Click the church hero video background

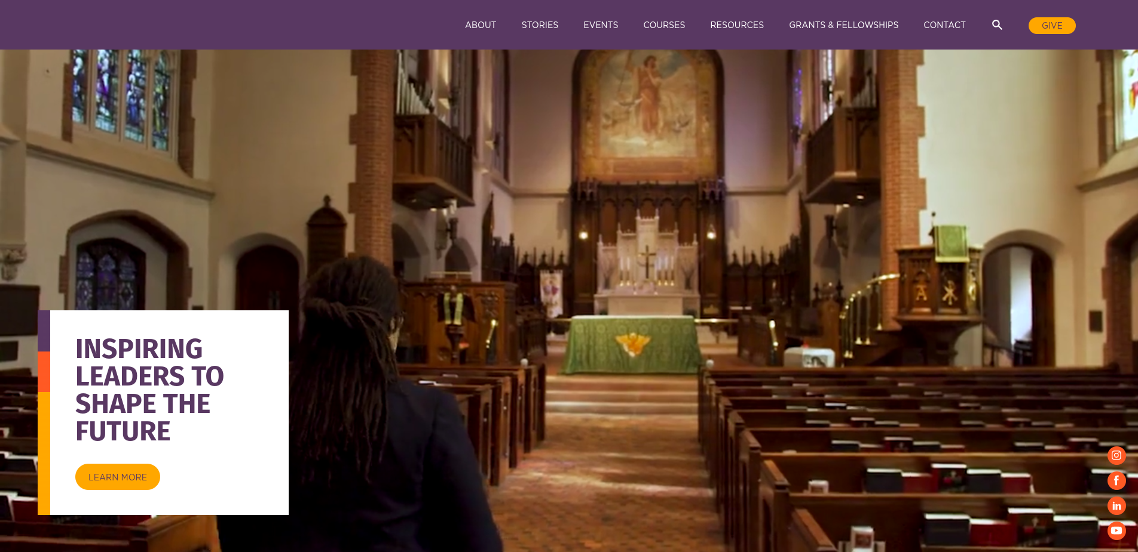pos(657,179)
